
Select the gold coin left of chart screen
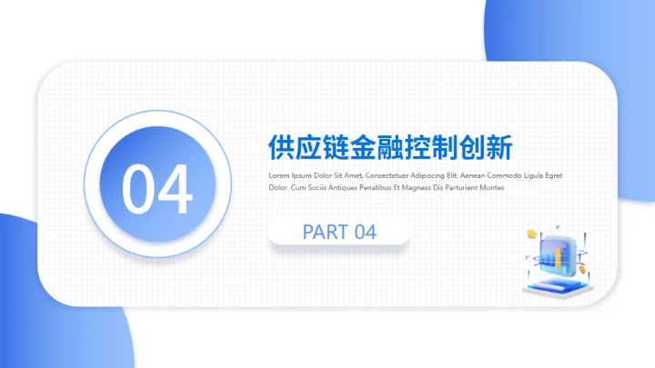532,235
